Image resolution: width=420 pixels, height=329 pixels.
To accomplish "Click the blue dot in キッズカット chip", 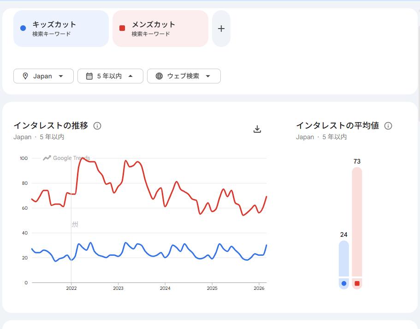I will pos(24,29).
